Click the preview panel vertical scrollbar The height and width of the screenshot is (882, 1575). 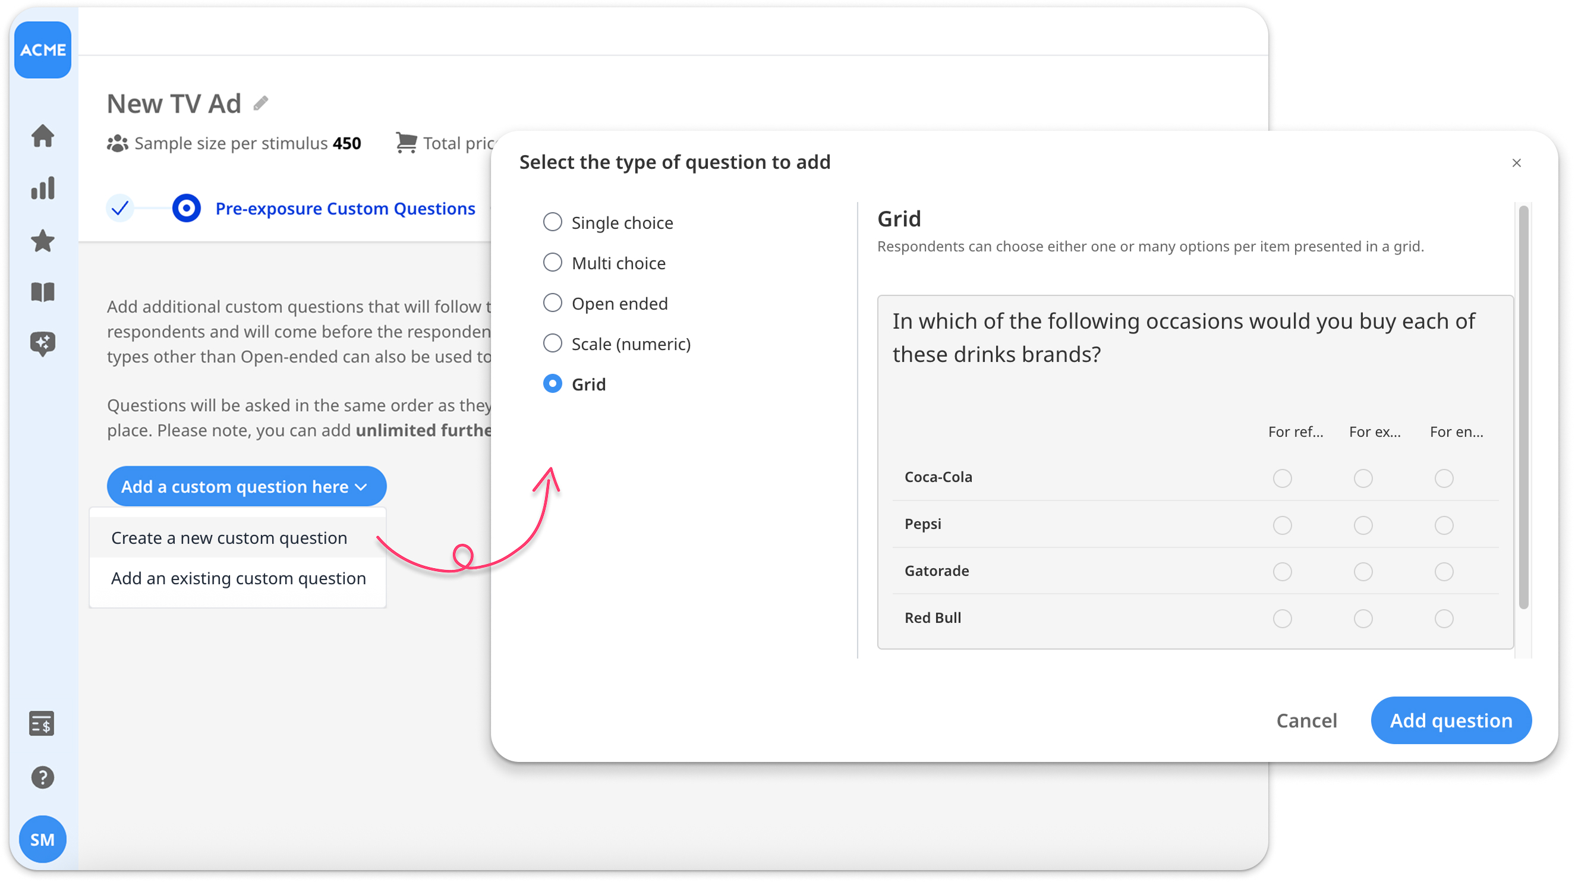pos(1523,407)
